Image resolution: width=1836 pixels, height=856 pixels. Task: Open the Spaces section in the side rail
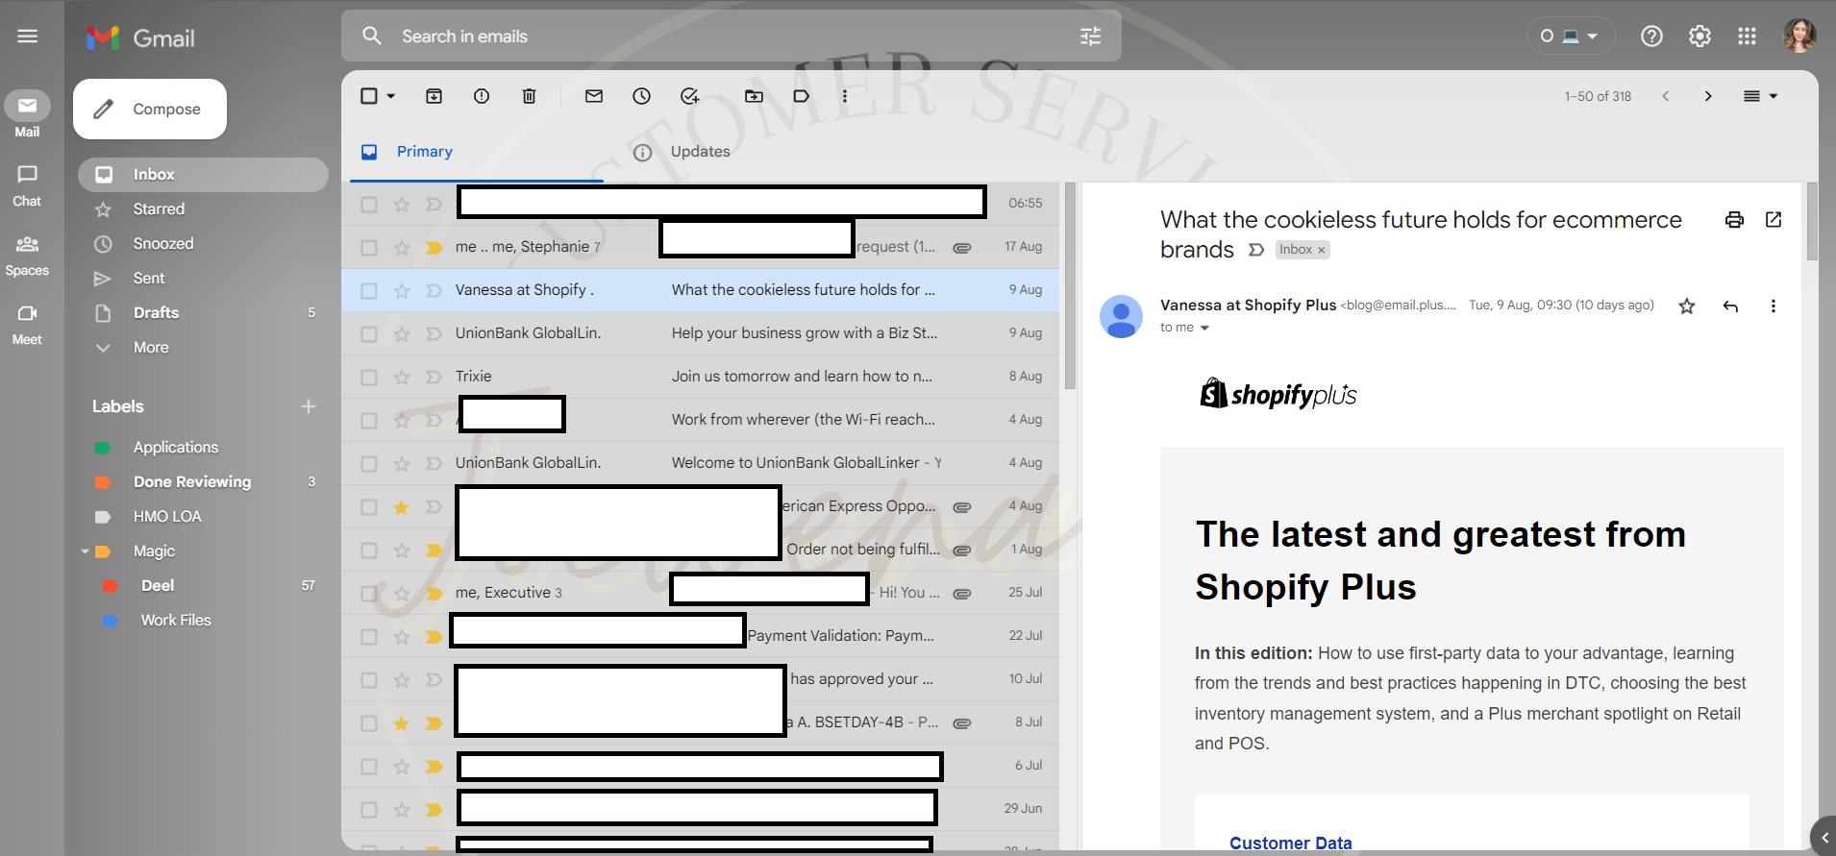[27, 256]
